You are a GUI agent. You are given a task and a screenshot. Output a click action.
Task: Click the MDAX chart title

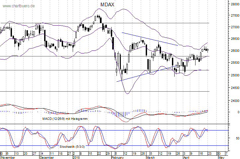[107, 5]
